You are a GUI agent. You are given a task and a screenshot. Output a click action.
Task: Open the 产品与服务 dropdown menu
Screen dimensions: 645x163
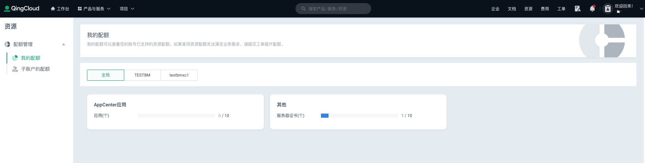tap(94, 9)
